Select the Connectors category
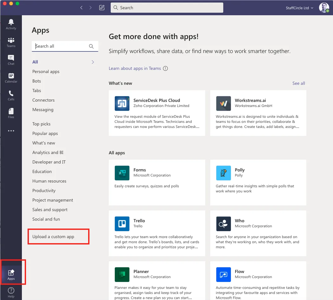The image size is (333, 300). (x=43, y=100)
